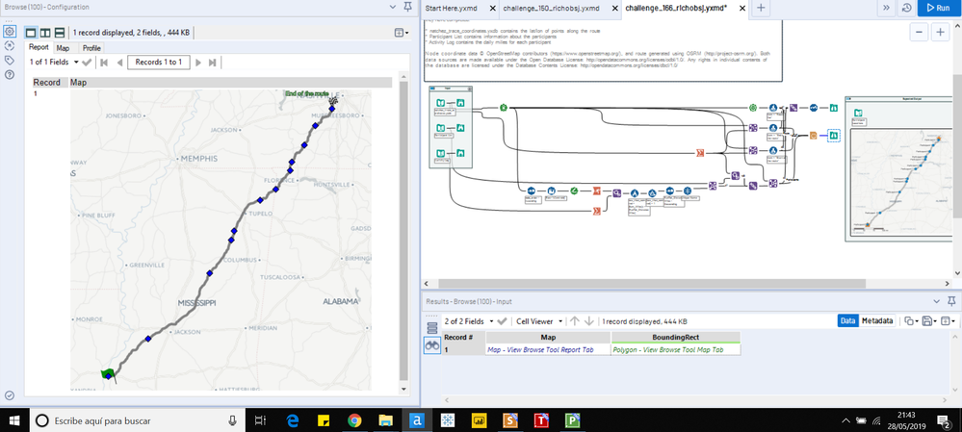Select the green Record ID tool in lower chain
Screen dimensions: 962x432
(x=574, y=191)
